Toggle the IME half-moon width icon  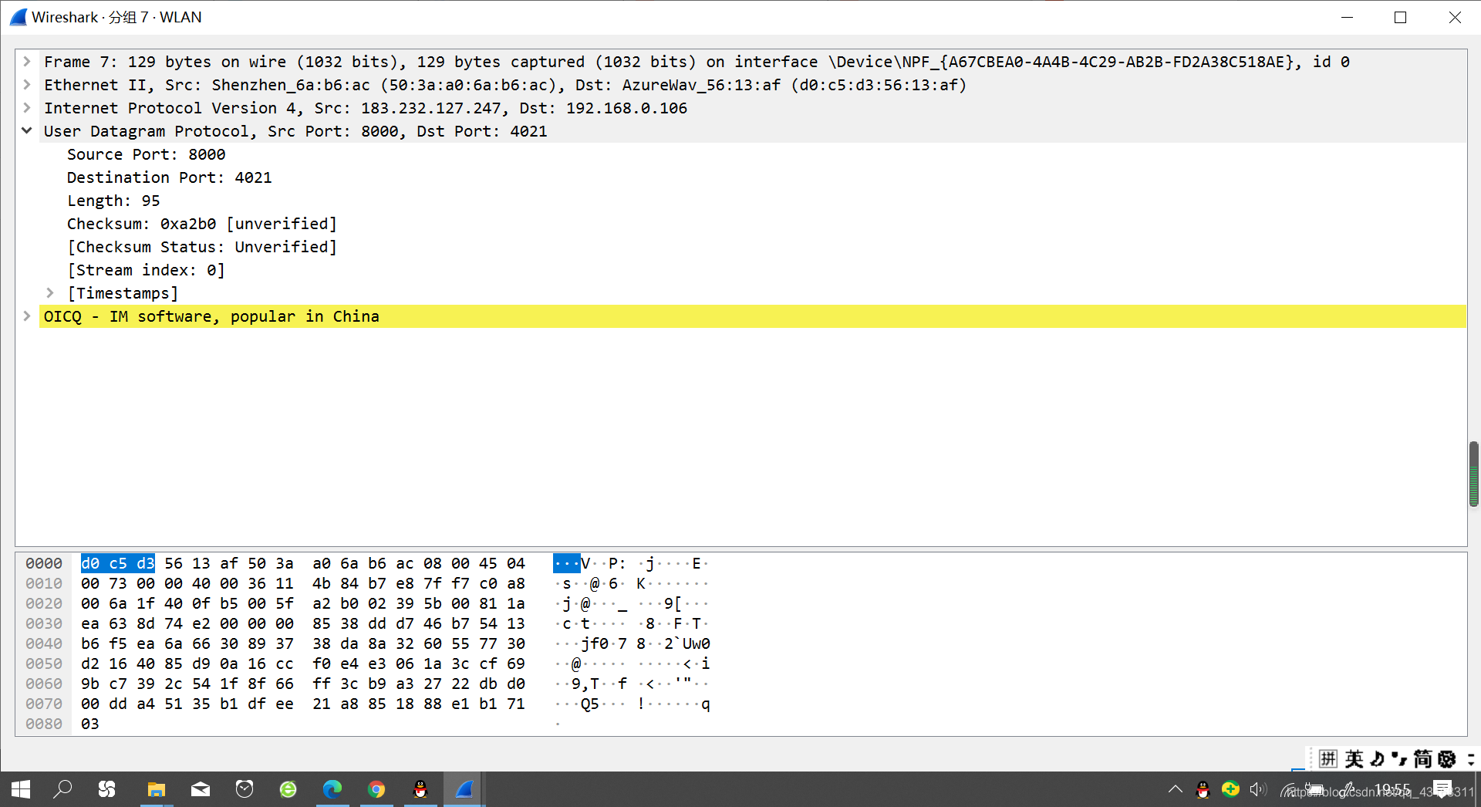coord(1378,759)
